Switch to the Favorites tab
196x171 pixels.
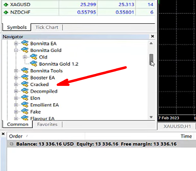pyautogui.click(x=47, y=124)
